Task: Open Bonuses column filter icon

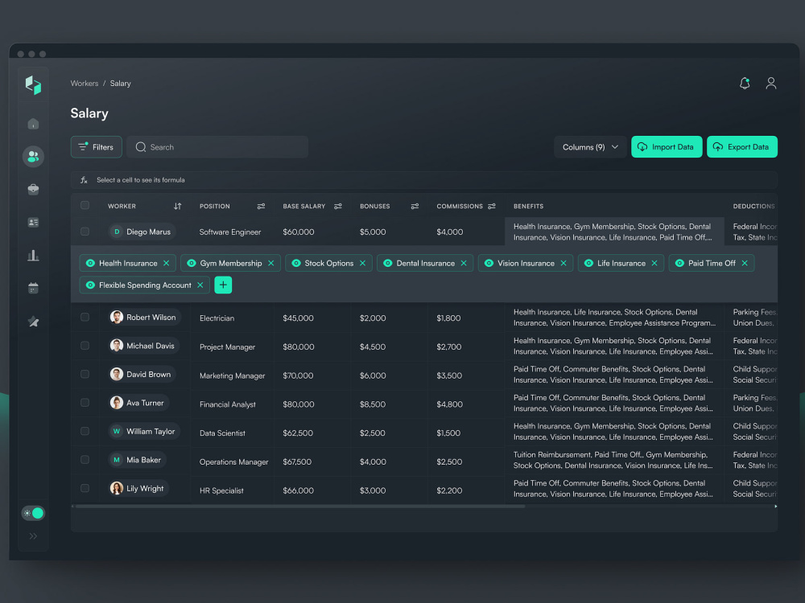Action: pos(415,206)
